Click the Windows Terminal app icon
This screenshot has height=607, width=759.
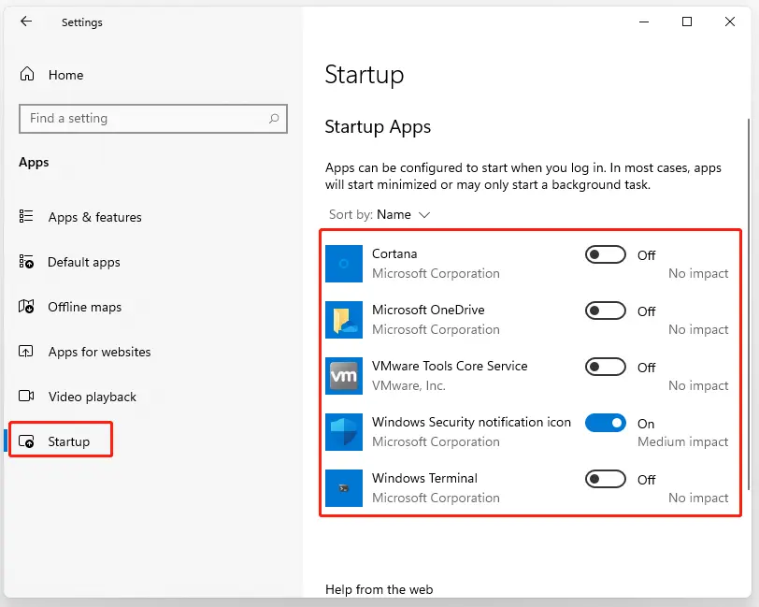(343, 487)
